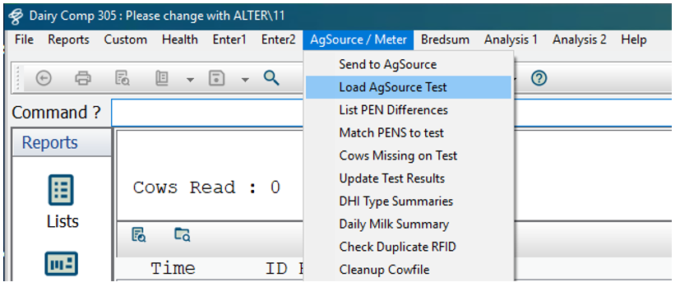Open print preview icon in toolbar
Image resolution: width=680 pixels, height=296 pixels.
point(123,78)
